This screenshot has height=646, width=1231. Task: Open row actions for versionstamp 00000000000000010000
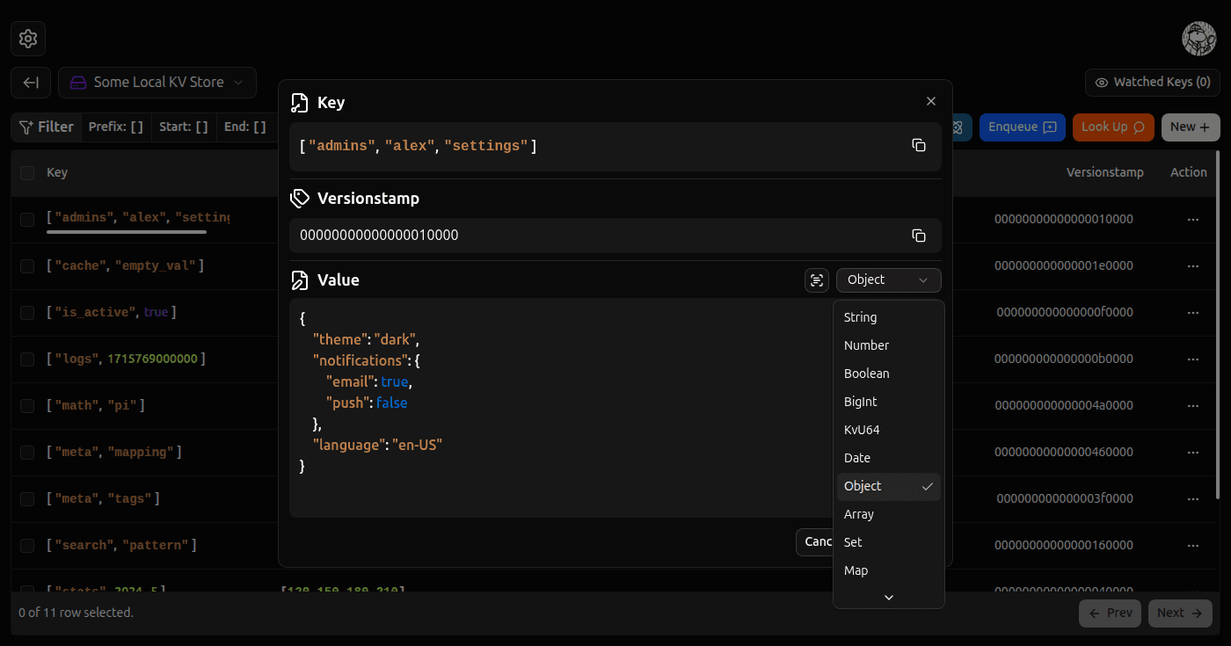[x=1193, y=219]
